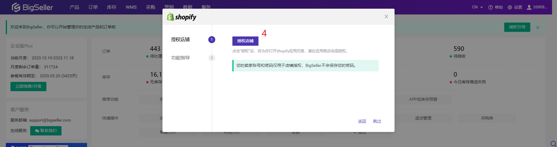
Task: Open the WMS menu
Action: point(131,7)
